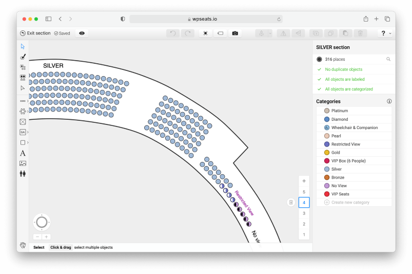Toggle the Safari sidebar button
This screenshot has height=274, width=412.
(x=48, y=19)
